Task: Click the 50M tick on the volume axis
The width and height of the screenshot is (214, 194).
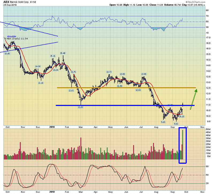Action: (208, 129)
